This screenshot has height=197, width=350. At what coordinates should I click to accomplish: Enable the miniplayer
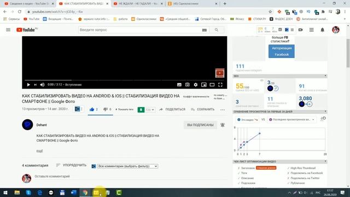point(204,85)
